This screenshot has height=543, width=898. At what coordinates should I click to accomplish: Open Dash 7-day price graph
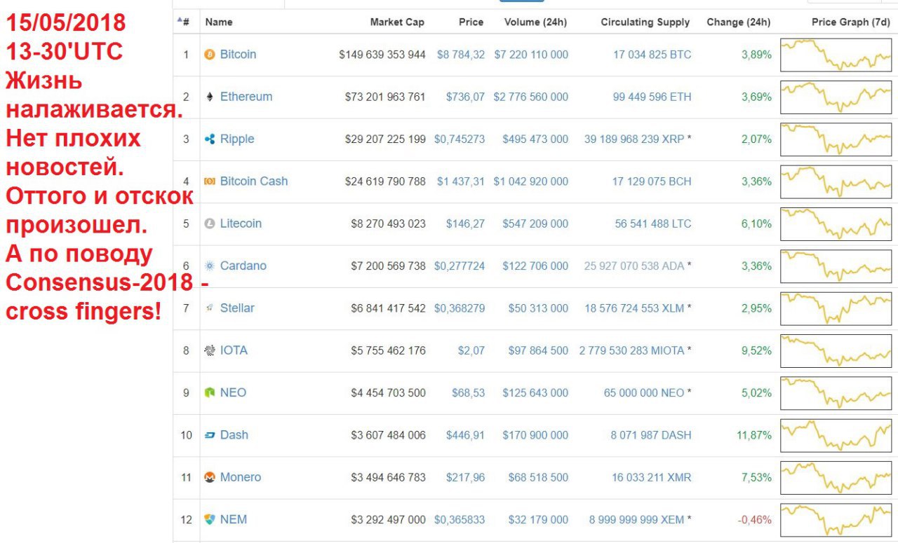click(836, 435)
